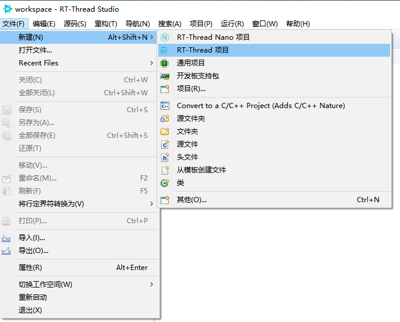Select 通用项目 in the submenu
400x322 pixels.
(274, 63)
